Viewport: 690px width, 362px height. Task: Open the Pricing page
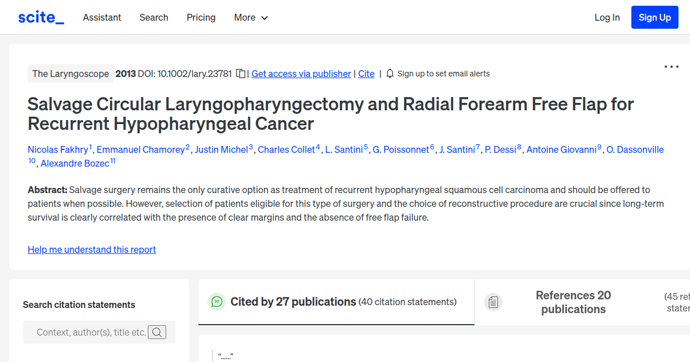click(x=201, y=17)
